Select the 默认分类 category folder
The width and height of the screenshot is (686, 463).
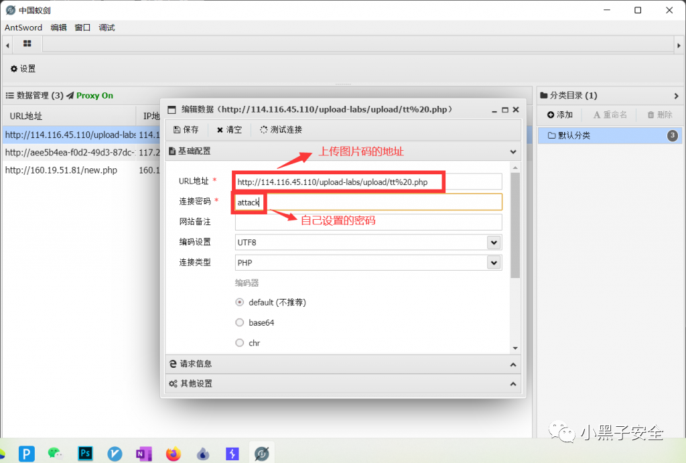(575, 135)
